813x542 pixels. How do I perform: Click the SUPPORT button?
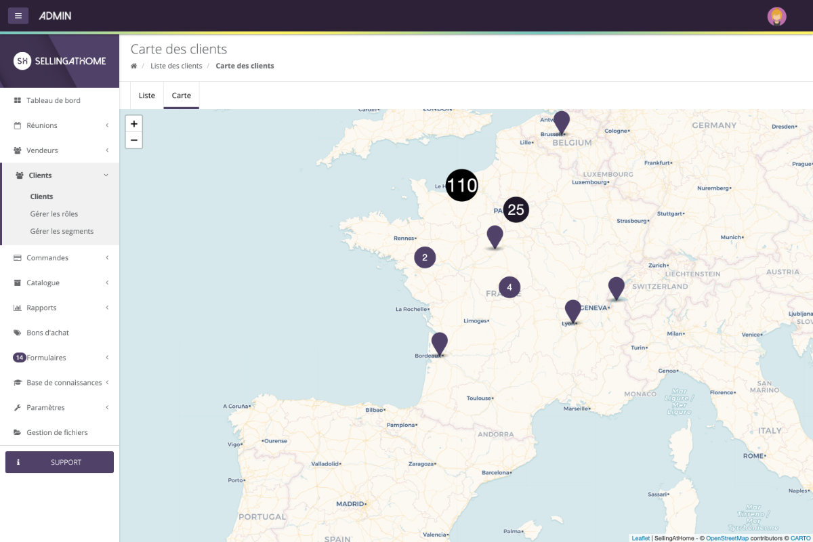pyautogui.click(x=60, y=462)
